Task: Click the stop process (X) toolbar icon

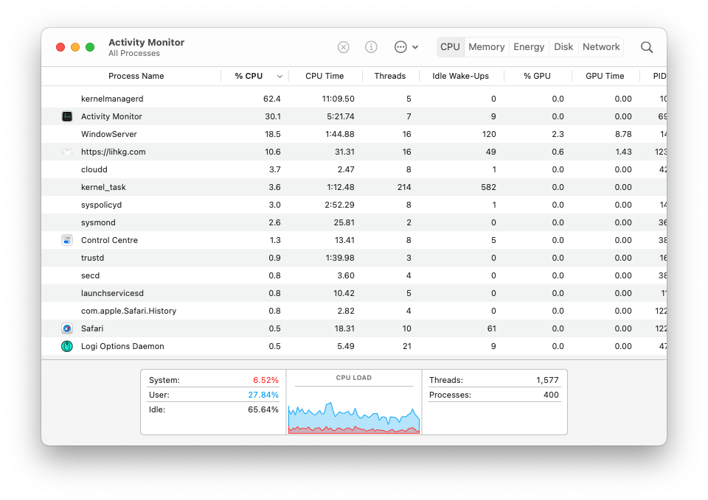Action: tap(343, 47)
